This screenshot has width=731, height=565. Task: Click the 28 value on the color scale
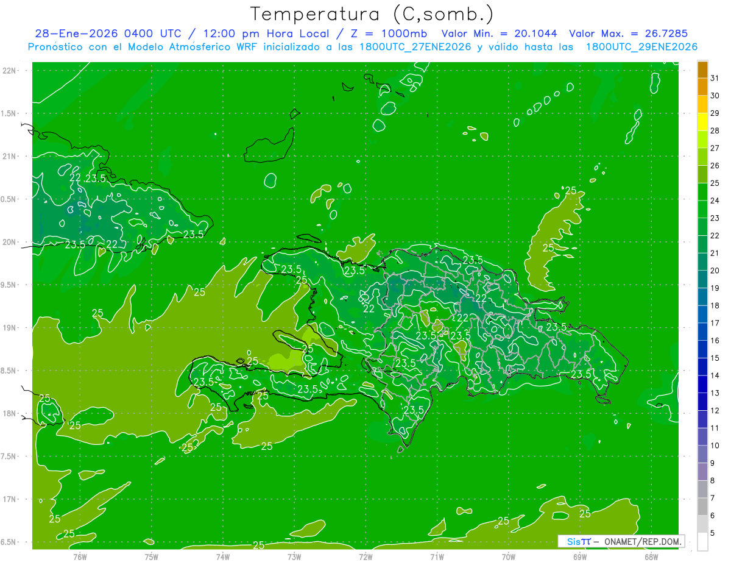point(715,130)
